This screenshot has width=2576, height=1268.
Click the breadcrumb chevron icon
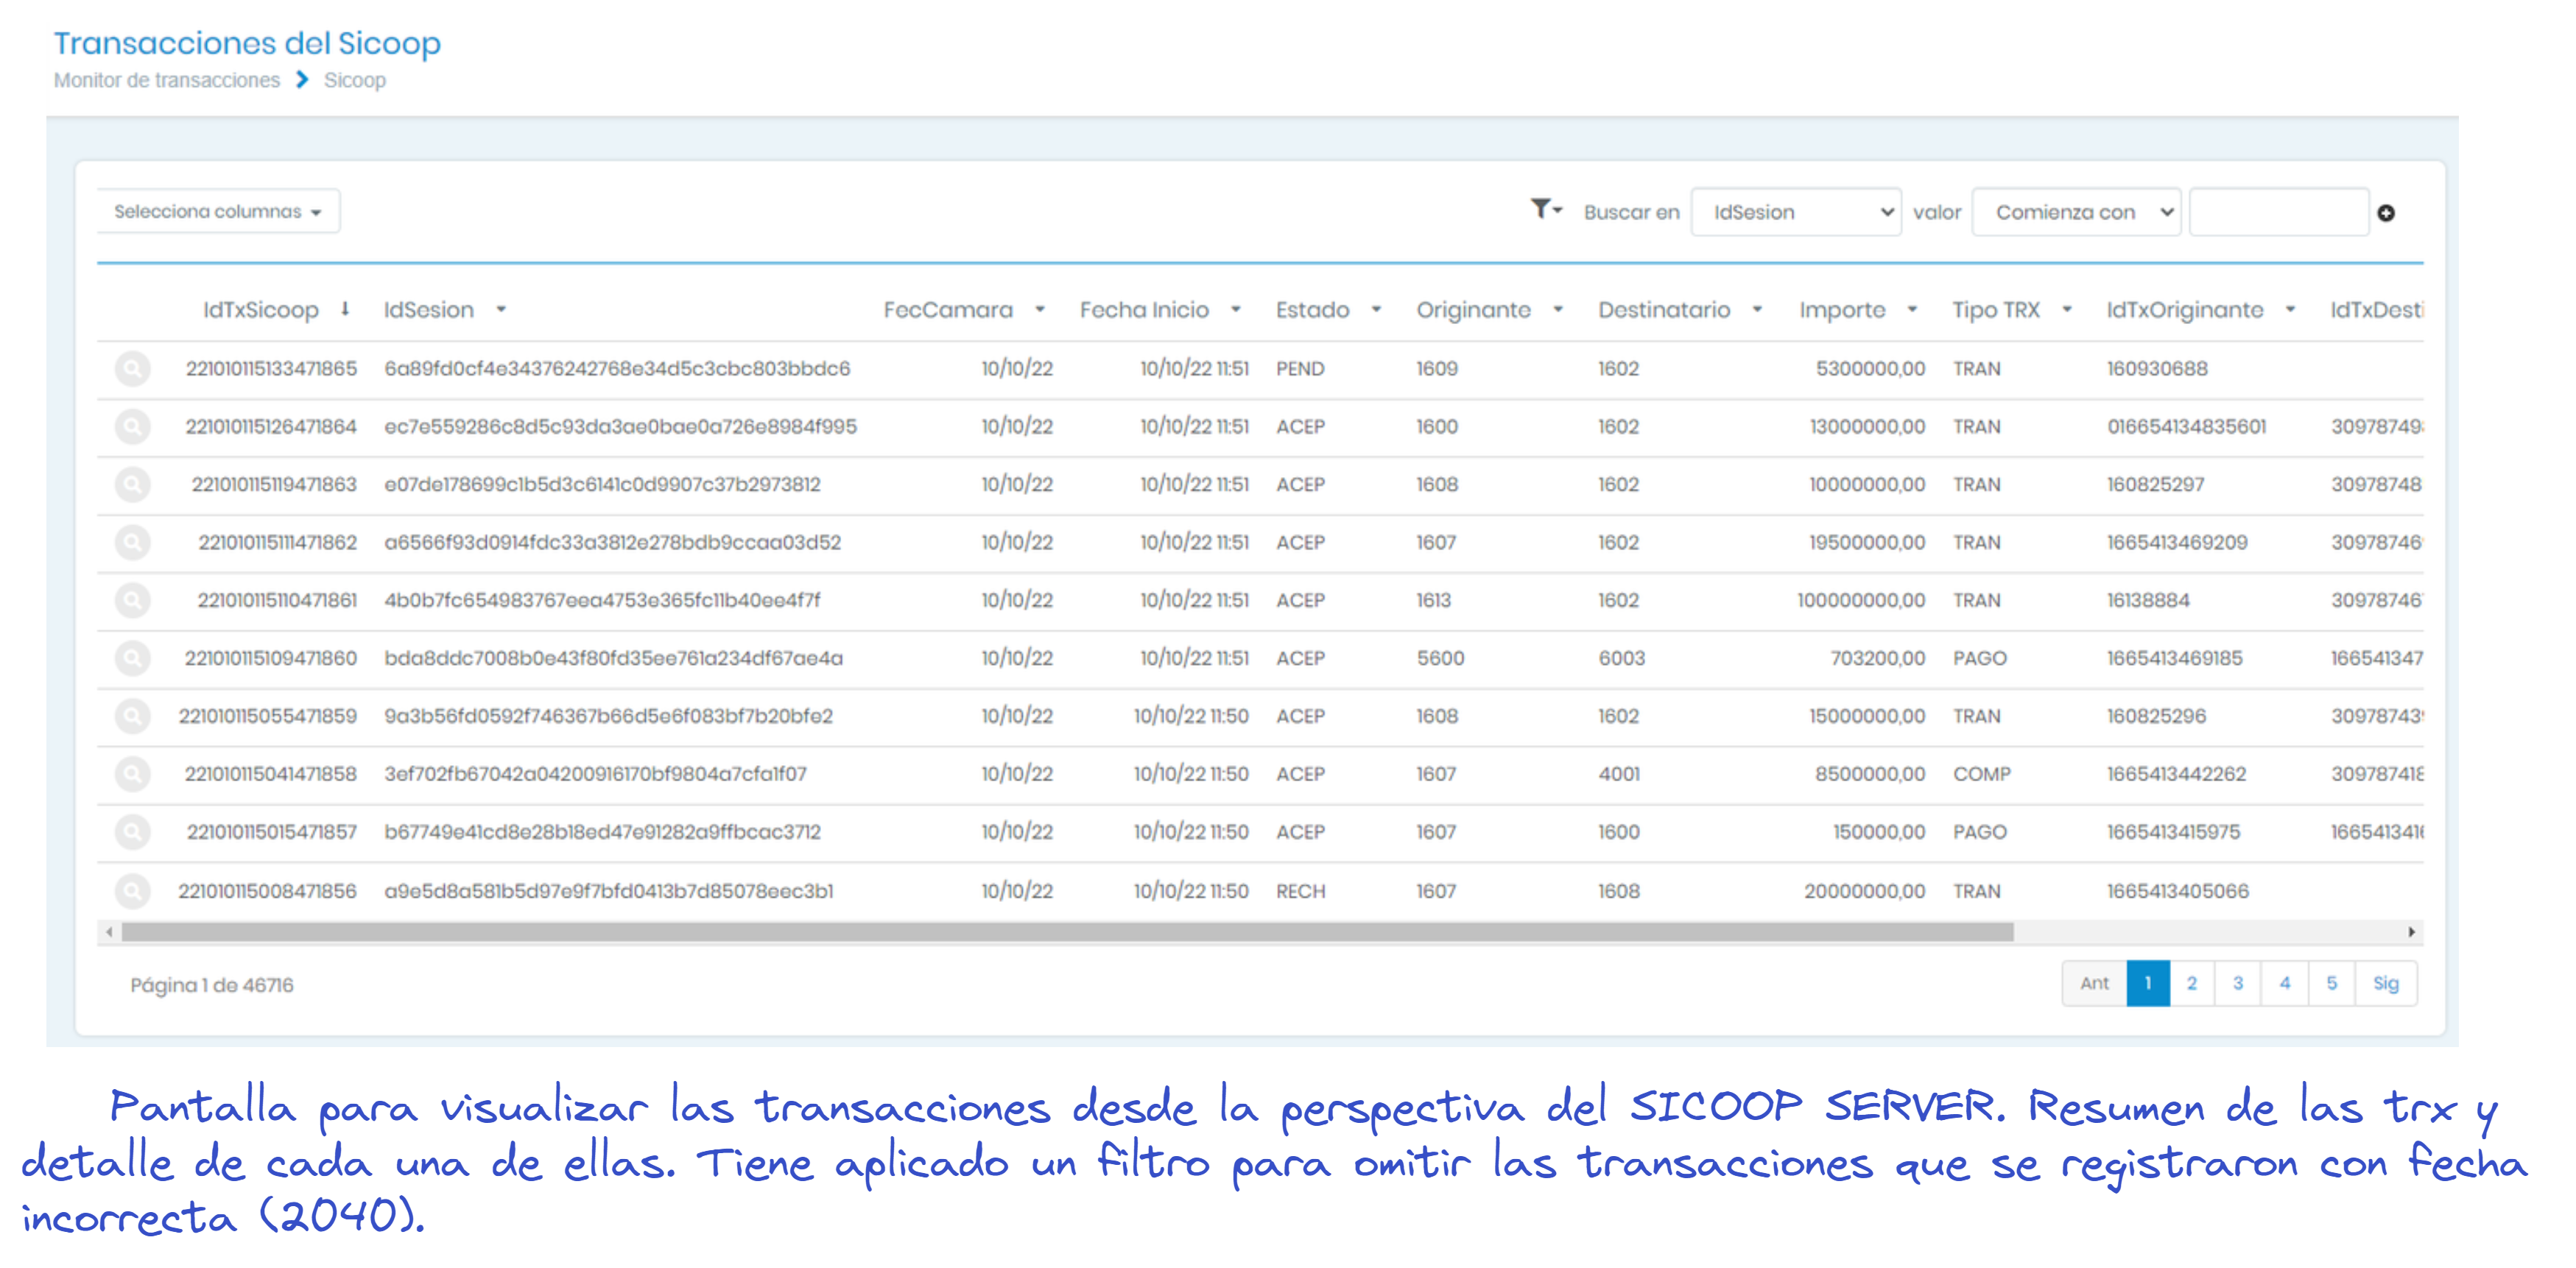tap(302, 80)
